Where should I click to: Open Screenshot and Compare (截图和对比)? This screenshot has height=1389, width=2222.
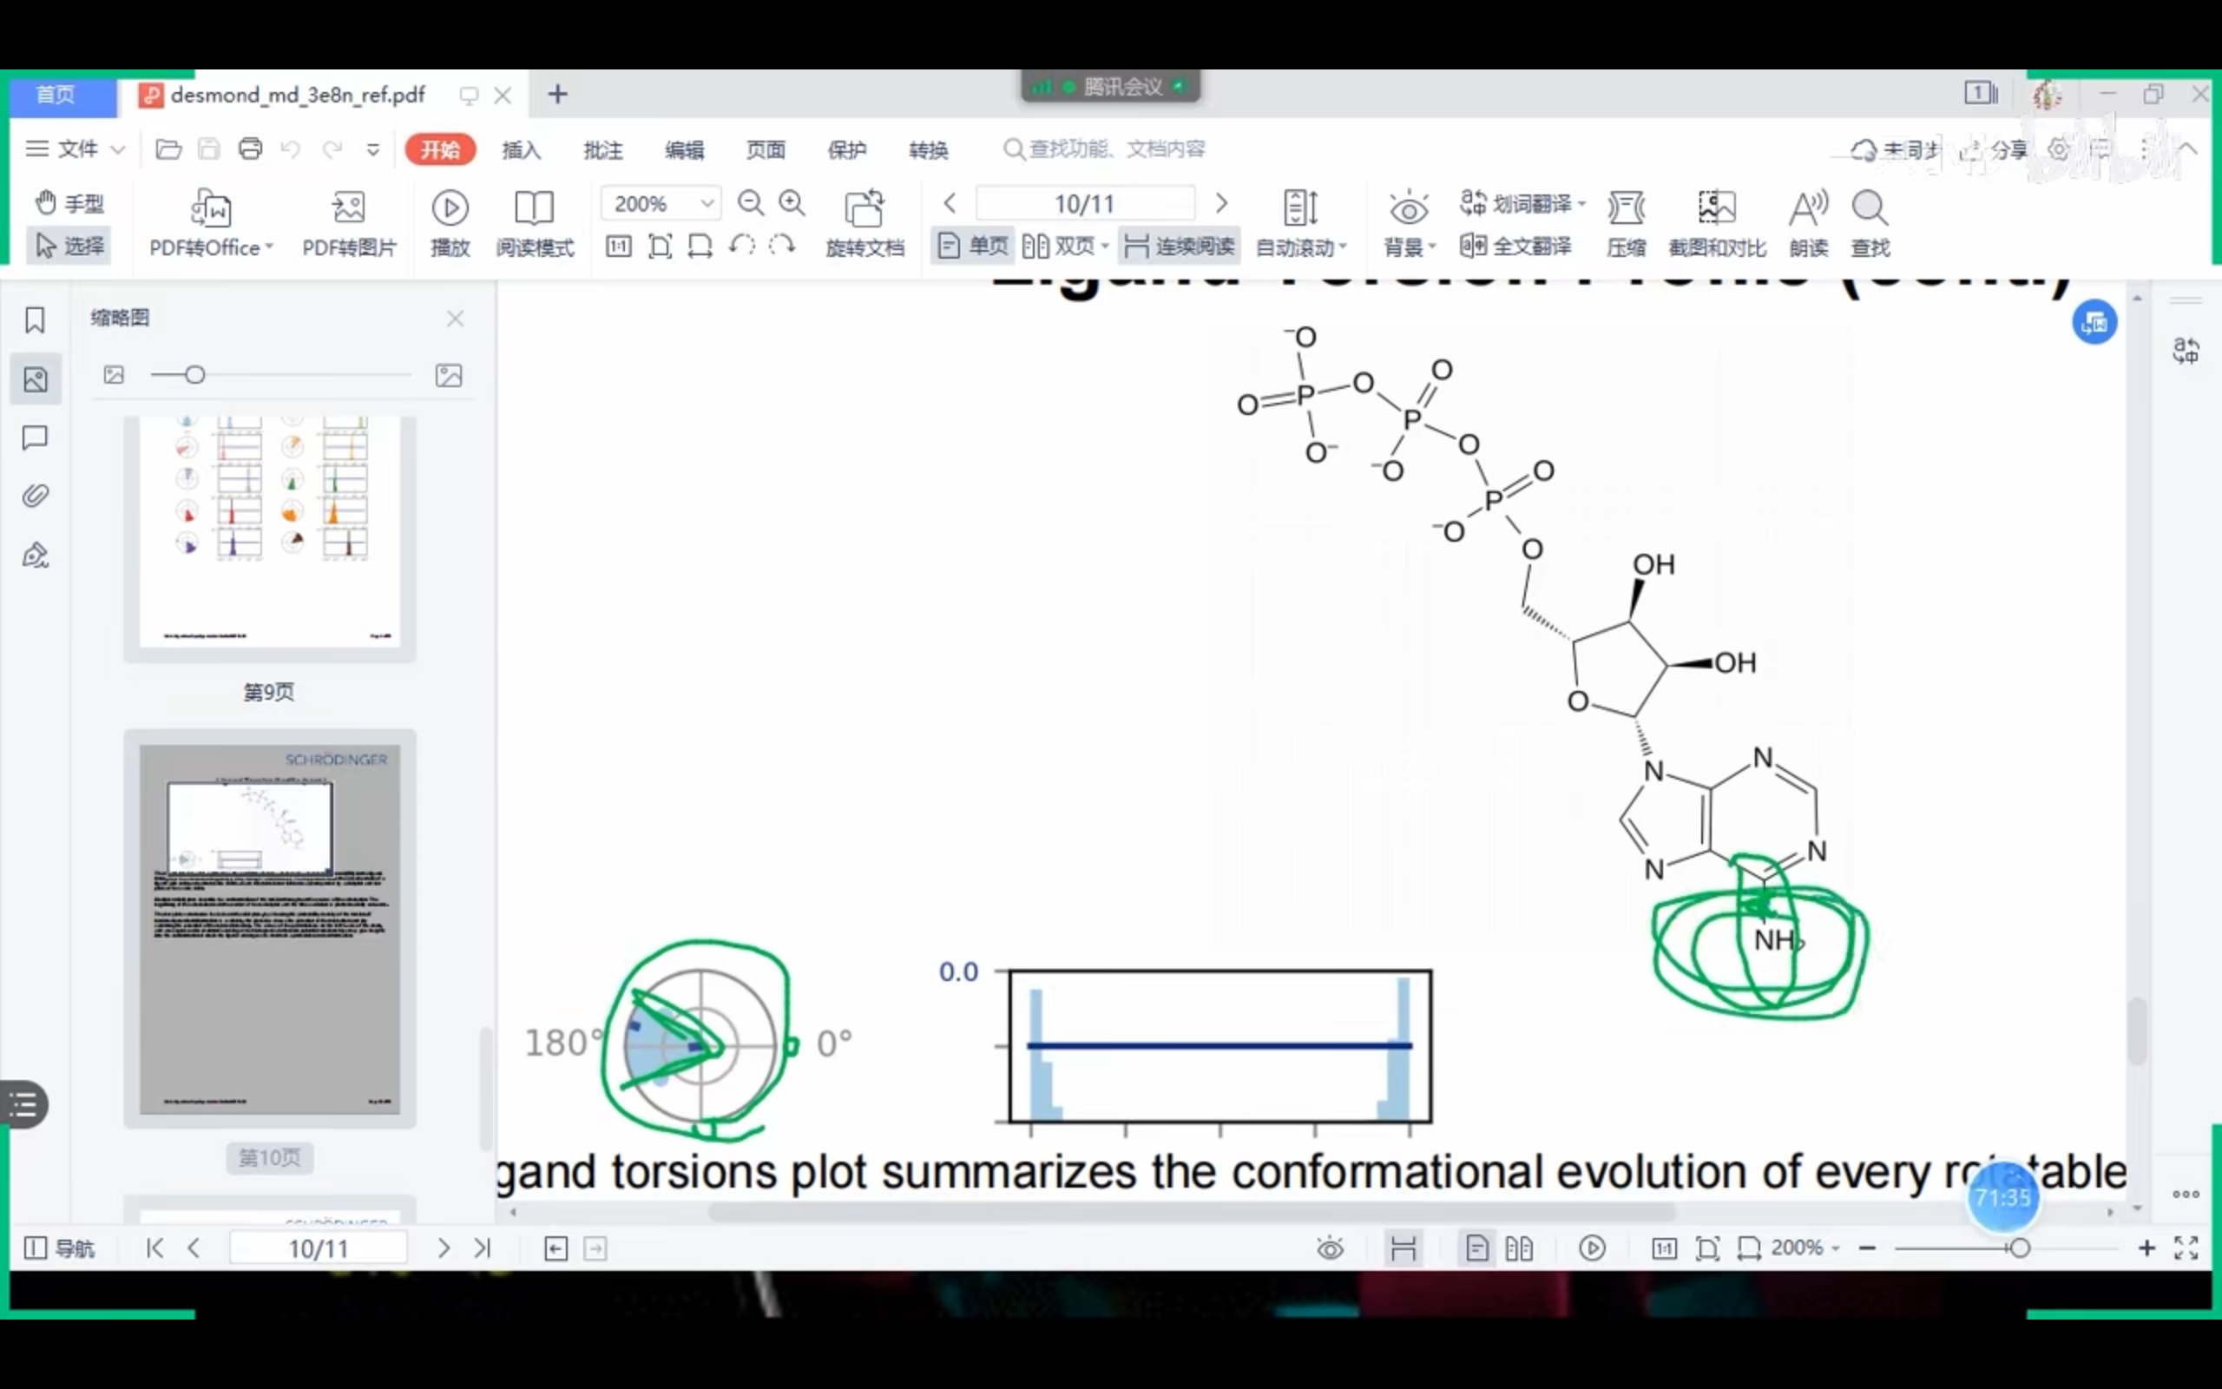click(1716, 223)
